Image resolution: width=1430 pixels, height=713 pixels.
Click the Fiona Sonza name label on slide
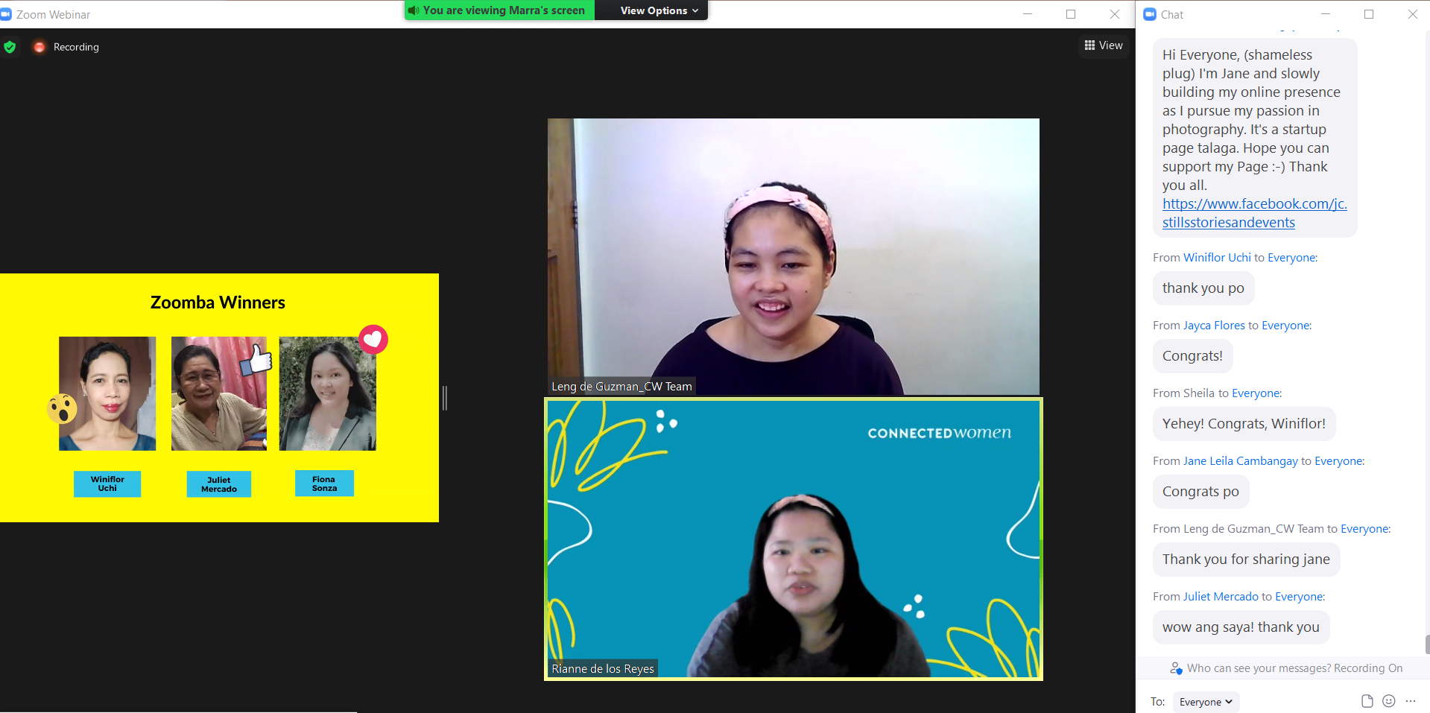click(324, 484)
